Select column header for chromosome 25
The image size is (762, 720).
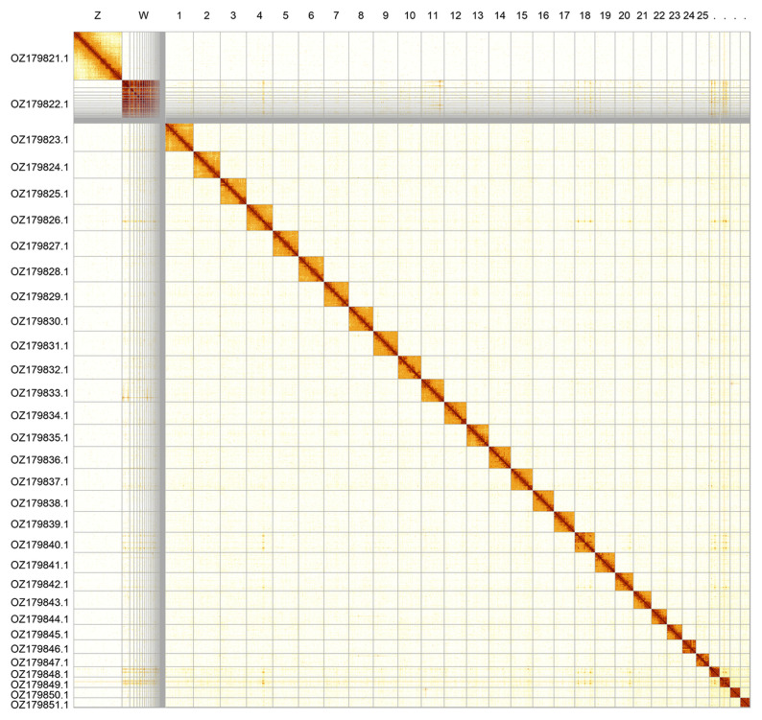tap(702, 16)
